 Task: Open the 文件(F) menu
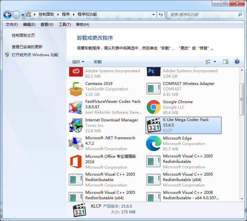[x=12, y=25]
